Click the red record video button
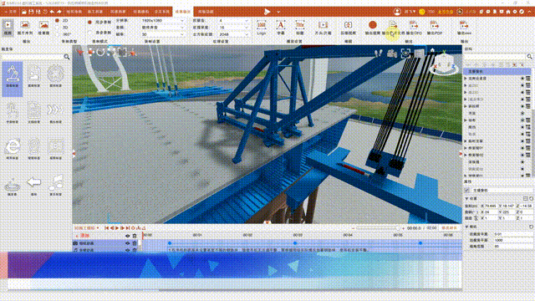Image resolution: width=535 pixels, height=301 pixels. click(373, 28)
